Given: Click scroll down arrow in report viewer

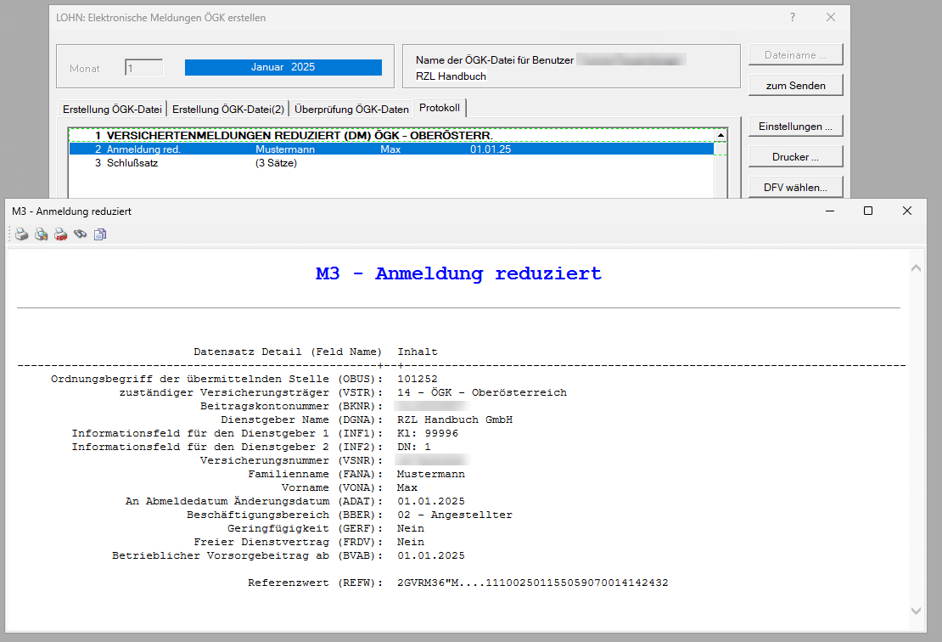Looking at the screenshot, I should (916, 611).
